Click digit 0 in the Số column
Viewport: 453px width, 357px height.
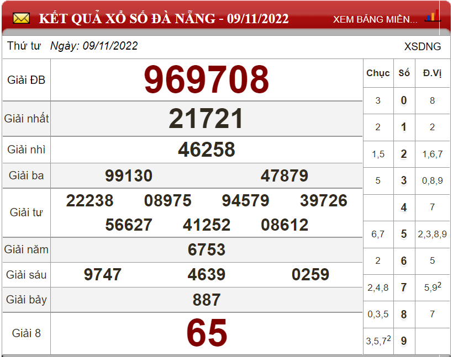click(x=404, y=100)
